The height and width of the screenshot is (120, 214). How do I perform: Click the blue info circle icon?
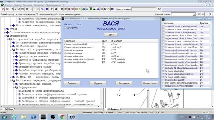(x=47, y=9)
